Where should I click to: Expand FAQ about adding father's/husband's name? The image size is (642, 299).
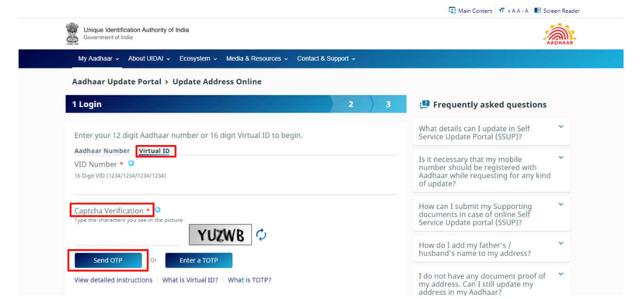point(491,249)
